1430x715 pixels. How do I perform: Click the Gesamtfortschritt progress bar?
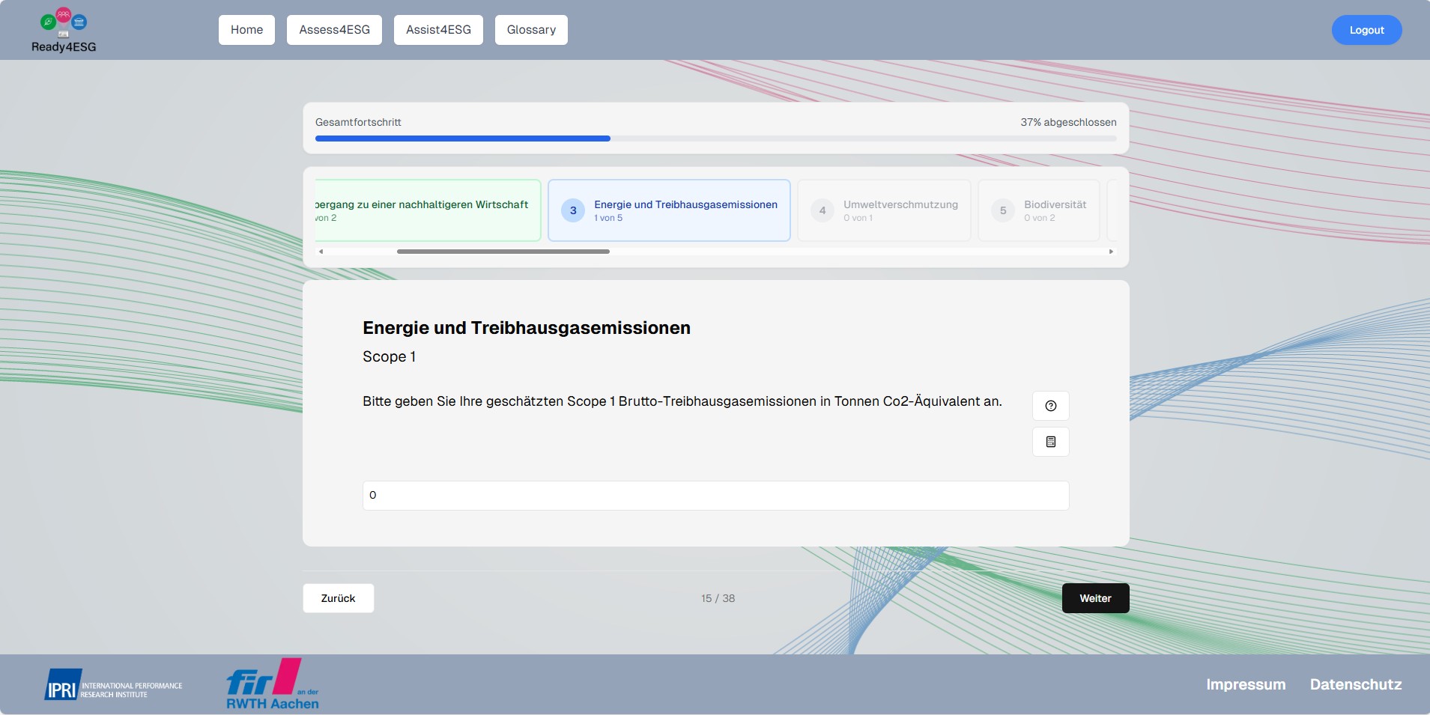tap(715, 139)
